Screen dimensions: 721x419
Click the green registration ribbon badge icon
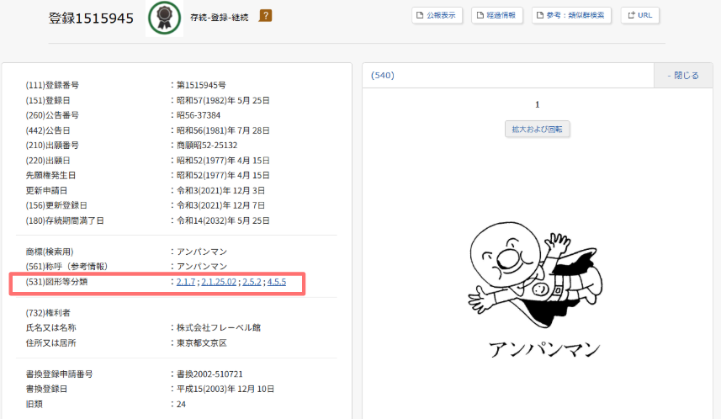164,18
